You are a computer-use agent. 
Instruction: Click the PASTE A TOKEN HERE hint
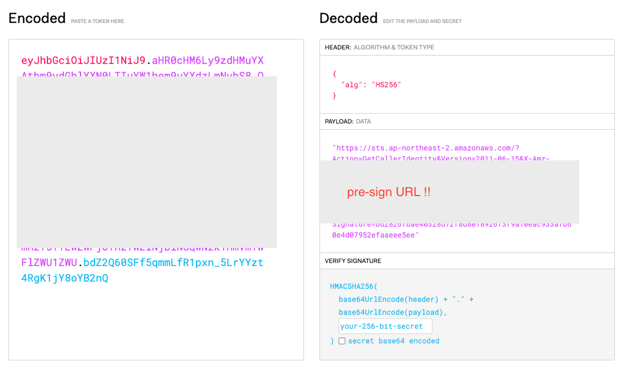[x=97, y=21]
